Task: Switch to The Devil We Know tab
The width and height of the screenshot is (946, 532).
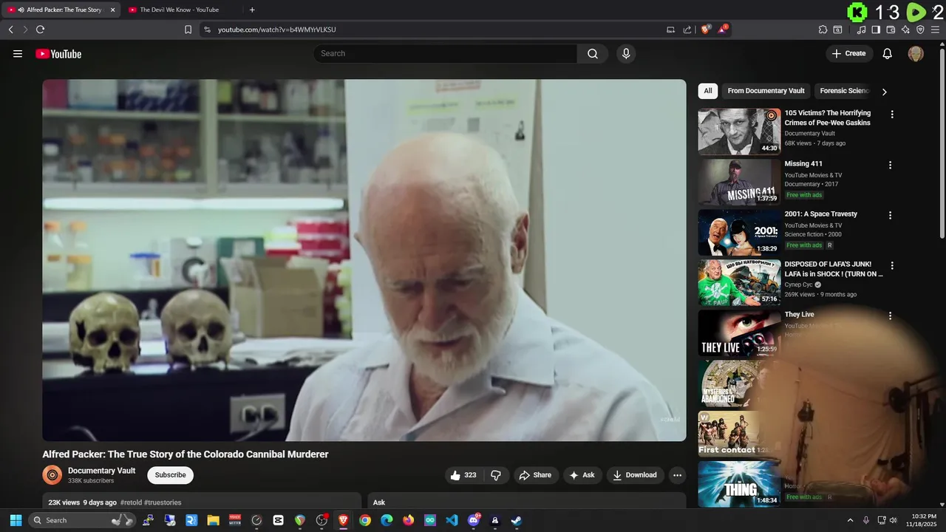Action: (180, 10)
